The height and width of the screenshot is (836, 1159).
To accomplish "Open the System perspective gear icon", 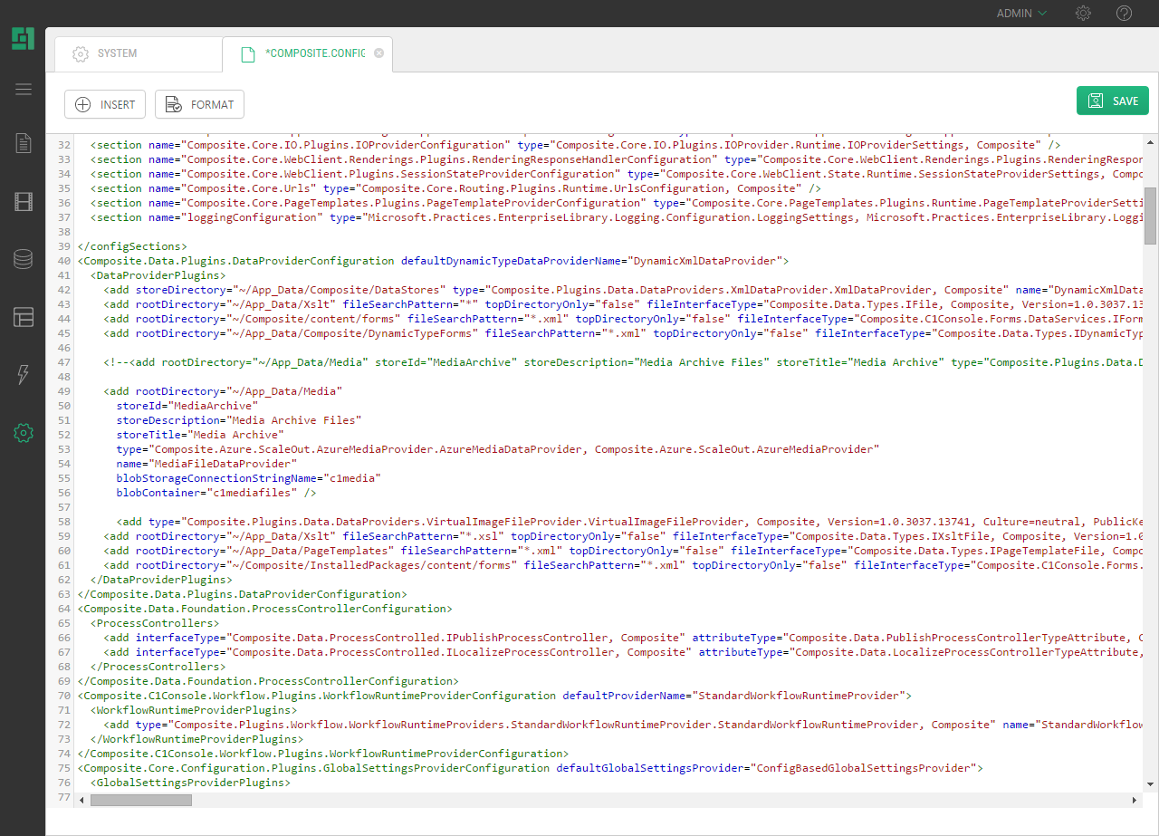I will (24, 433).
